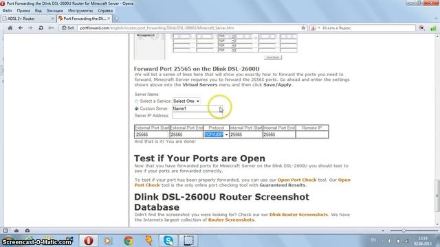This screenshot has height=247, width=440.
Task: Go to the browser home page
Action: coord(10,28)
